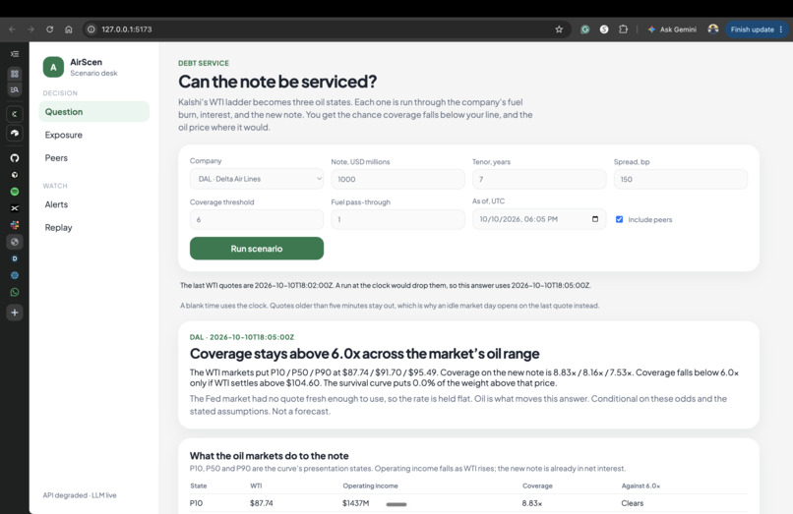
Task: Click the 'Operating income' column header
Action: coord(370,485)
